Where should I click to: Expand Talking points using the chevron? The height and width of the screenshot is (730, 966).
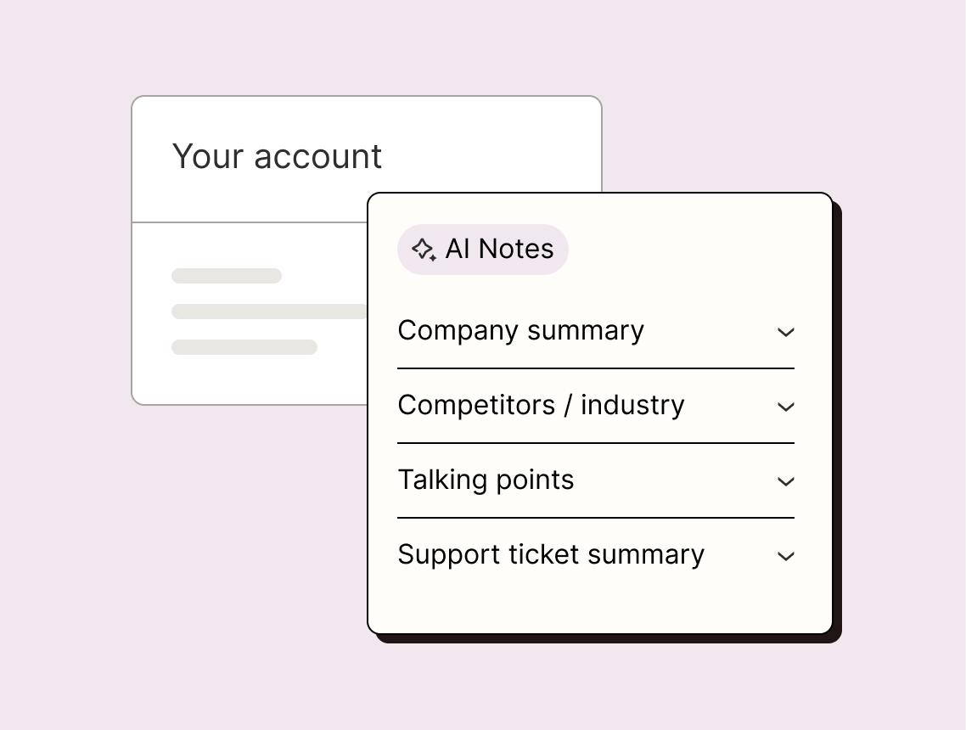786,481
